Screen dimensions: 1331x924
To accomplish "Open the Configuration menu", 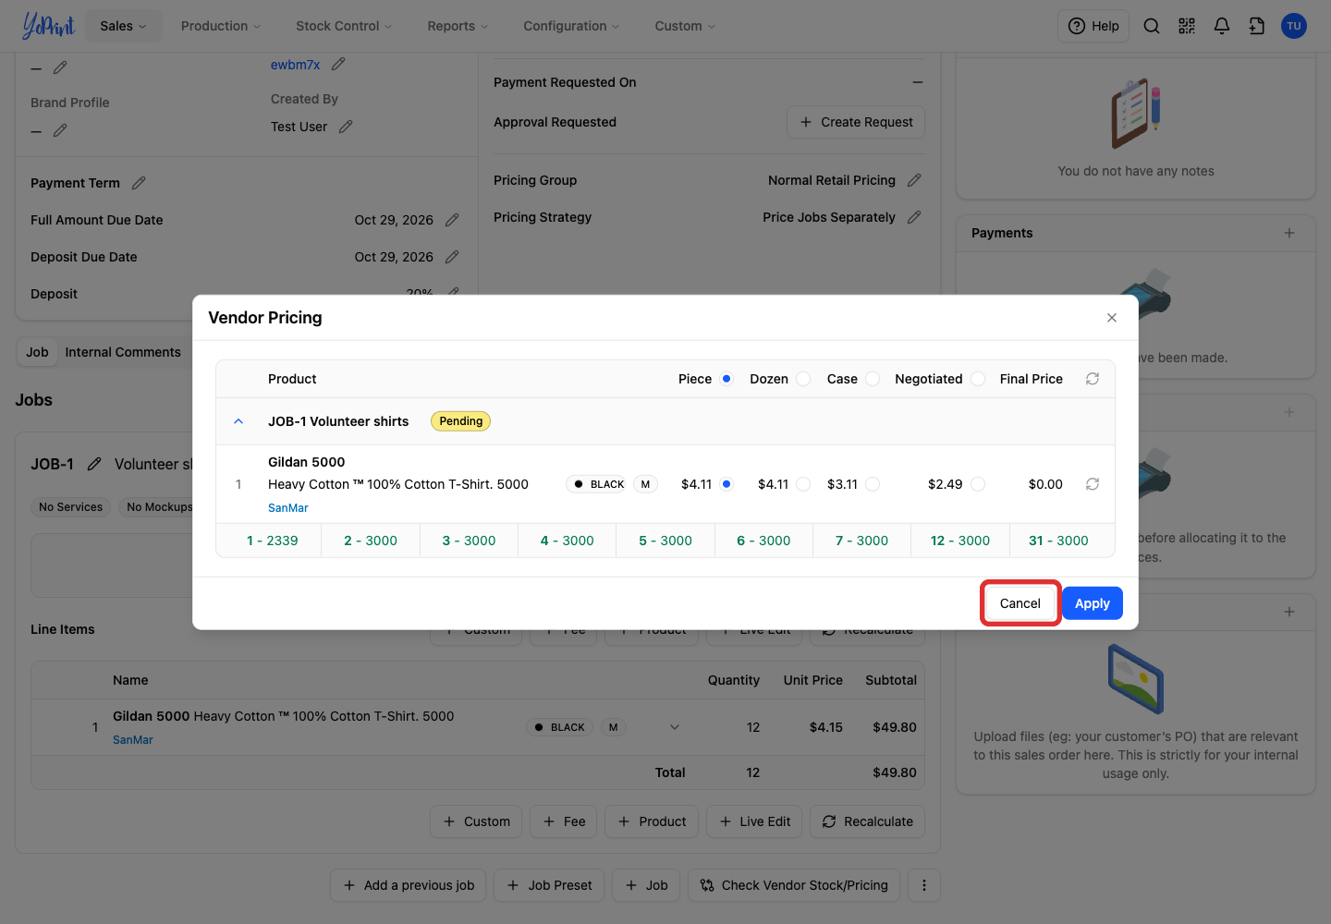I will point(571,26).
